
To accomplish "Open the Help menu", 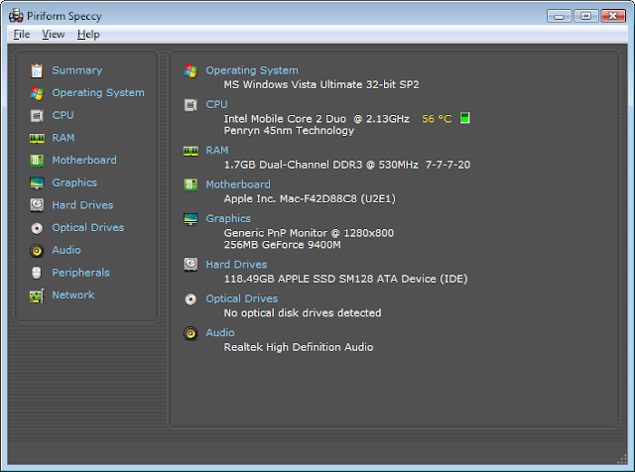I will click(88, 35).
